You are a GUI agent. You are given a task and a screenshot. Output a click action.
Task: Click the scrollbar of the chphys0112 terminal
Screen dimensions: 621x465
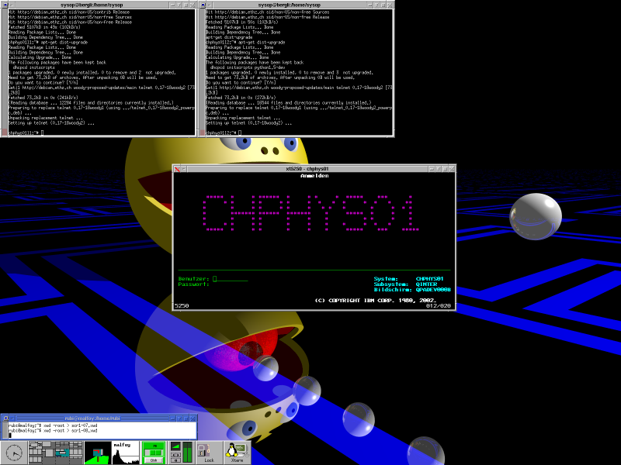[202, 73]
